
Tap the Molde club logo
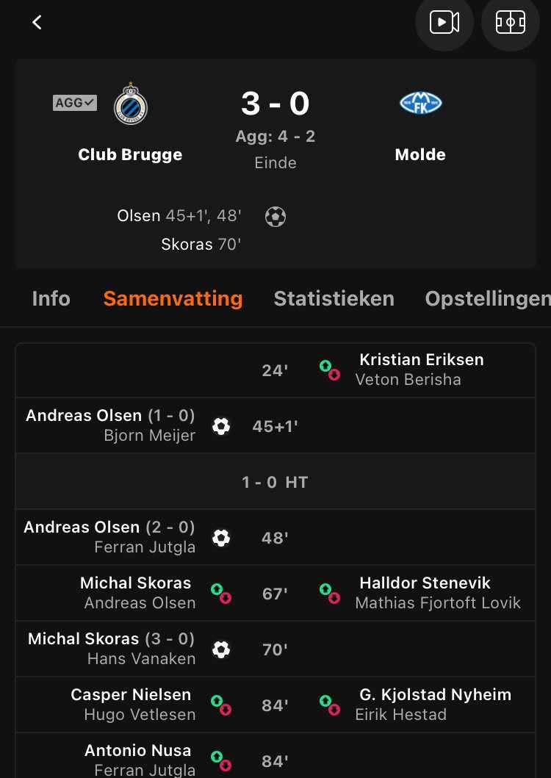420,103
